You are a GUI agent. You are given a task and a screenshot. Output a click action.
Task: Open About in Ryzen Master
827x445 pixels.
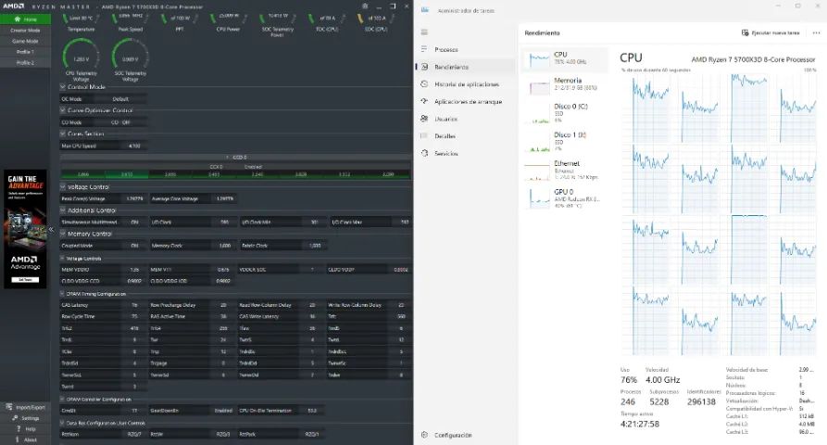tap(25, 439)
